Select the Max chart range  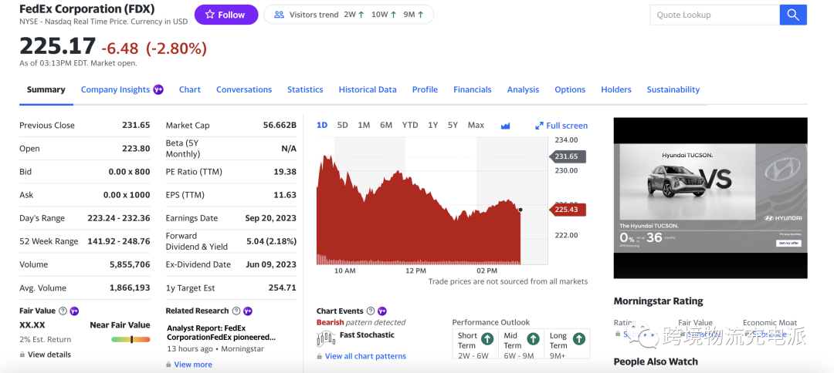476,125
